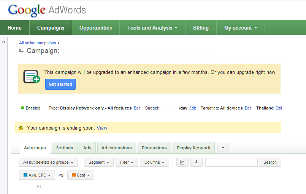Open the Display Network tab
This screenshot has height=194, width=306.
click(x=193, y=148)
